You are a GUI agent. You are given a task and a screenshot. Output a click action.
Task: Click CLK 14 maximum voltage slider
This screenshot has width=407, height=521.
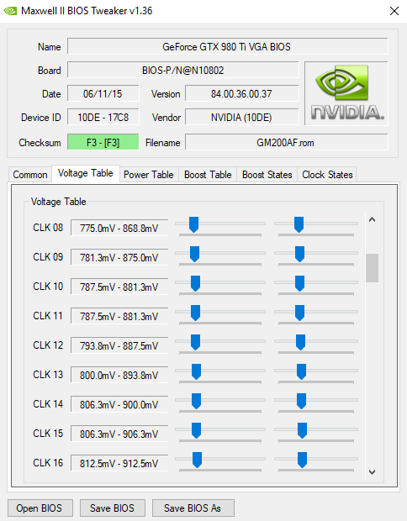(x=316, y=403)
